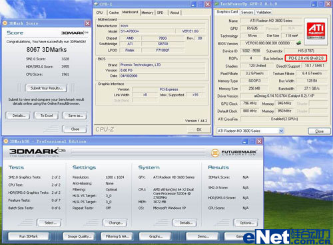
Task: Click the Motherboard Model SY-A780G+ field
Action: click(147, 31)
